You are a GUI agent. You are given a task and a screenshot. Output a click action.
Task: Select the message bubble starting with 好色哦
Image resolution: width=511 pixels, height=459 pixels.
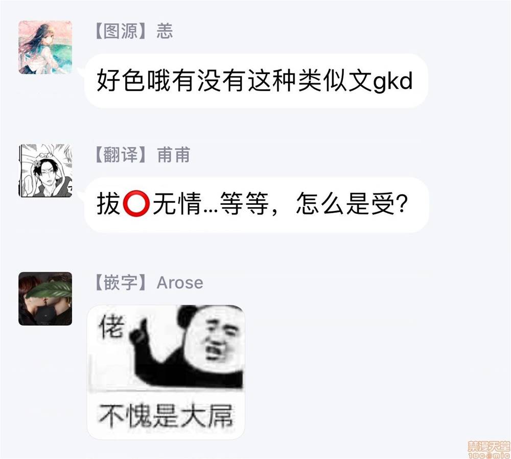pos(256,81)
